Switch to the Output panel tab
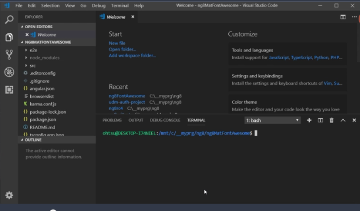This screenshot has width=360, height=211. [x=136, y=120]
